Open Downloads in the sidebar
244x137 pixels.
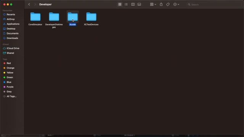(x=12, y=38)
